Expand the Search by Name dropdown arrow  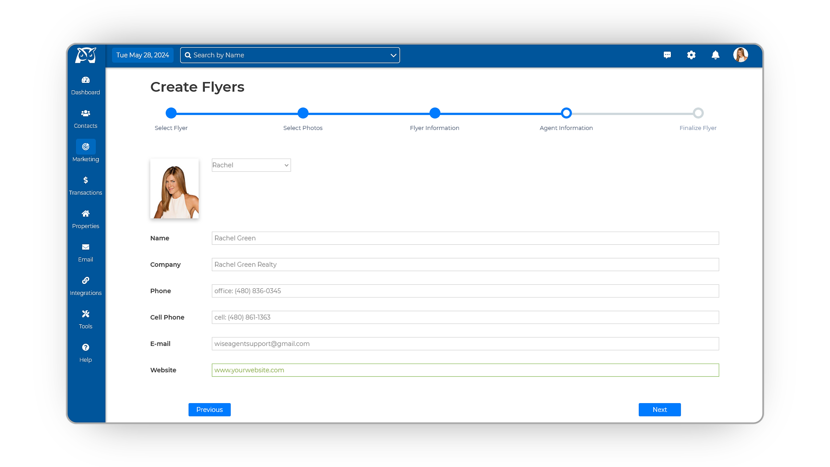click(x=393, y=55)
